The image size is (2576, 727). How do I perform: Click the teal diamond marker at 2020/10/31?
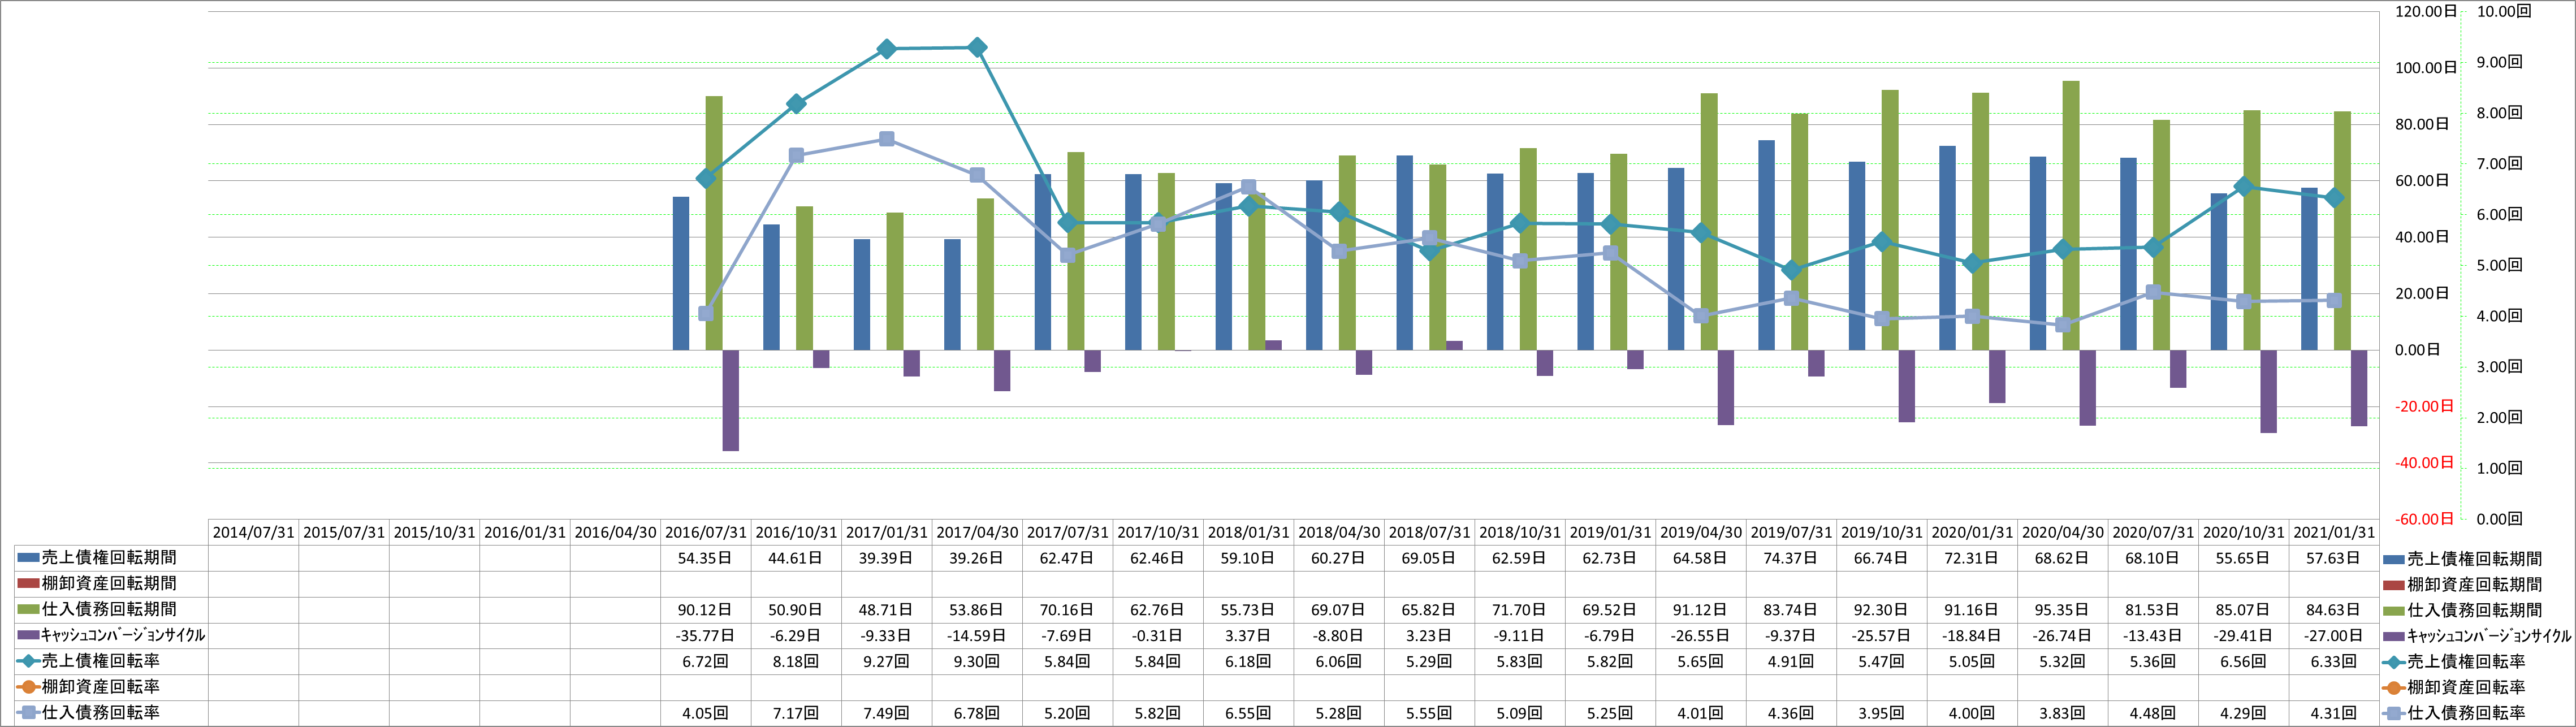(2244, 186)
